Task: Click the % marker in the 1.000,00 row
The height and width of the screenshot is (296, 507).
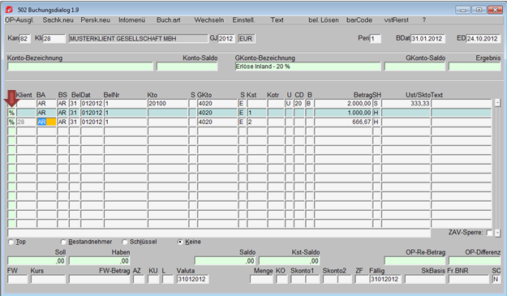Action: 11,113
